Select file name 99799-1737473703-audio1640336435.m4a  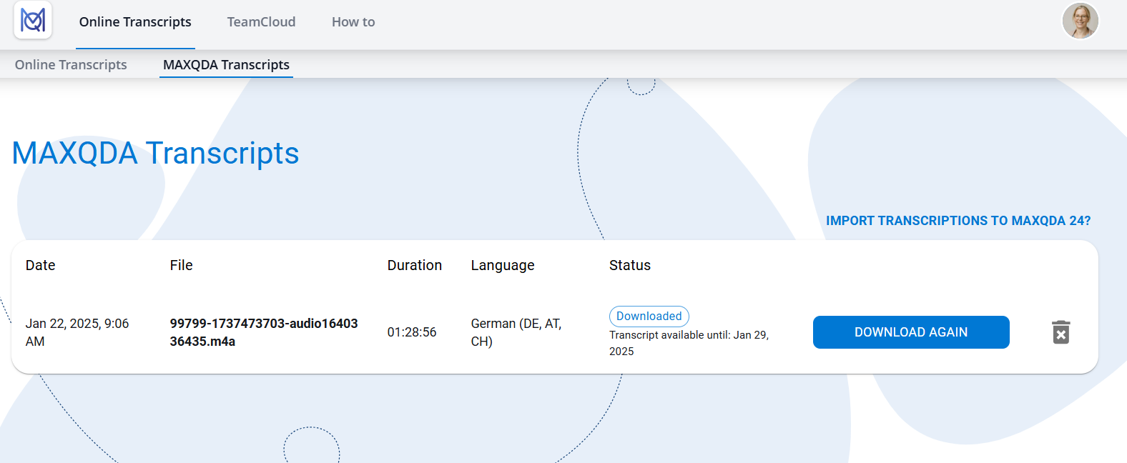pyautogui.click(x=264, y=332)
